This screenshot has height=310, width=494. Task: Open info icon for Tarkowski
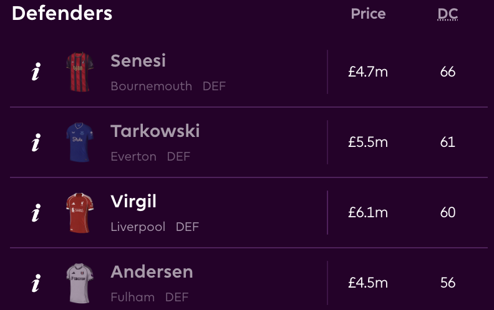[x=36, y=143]
